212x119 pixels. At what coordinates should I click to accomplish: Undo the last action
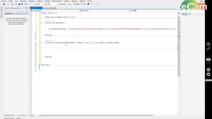(x=26, y=4)
